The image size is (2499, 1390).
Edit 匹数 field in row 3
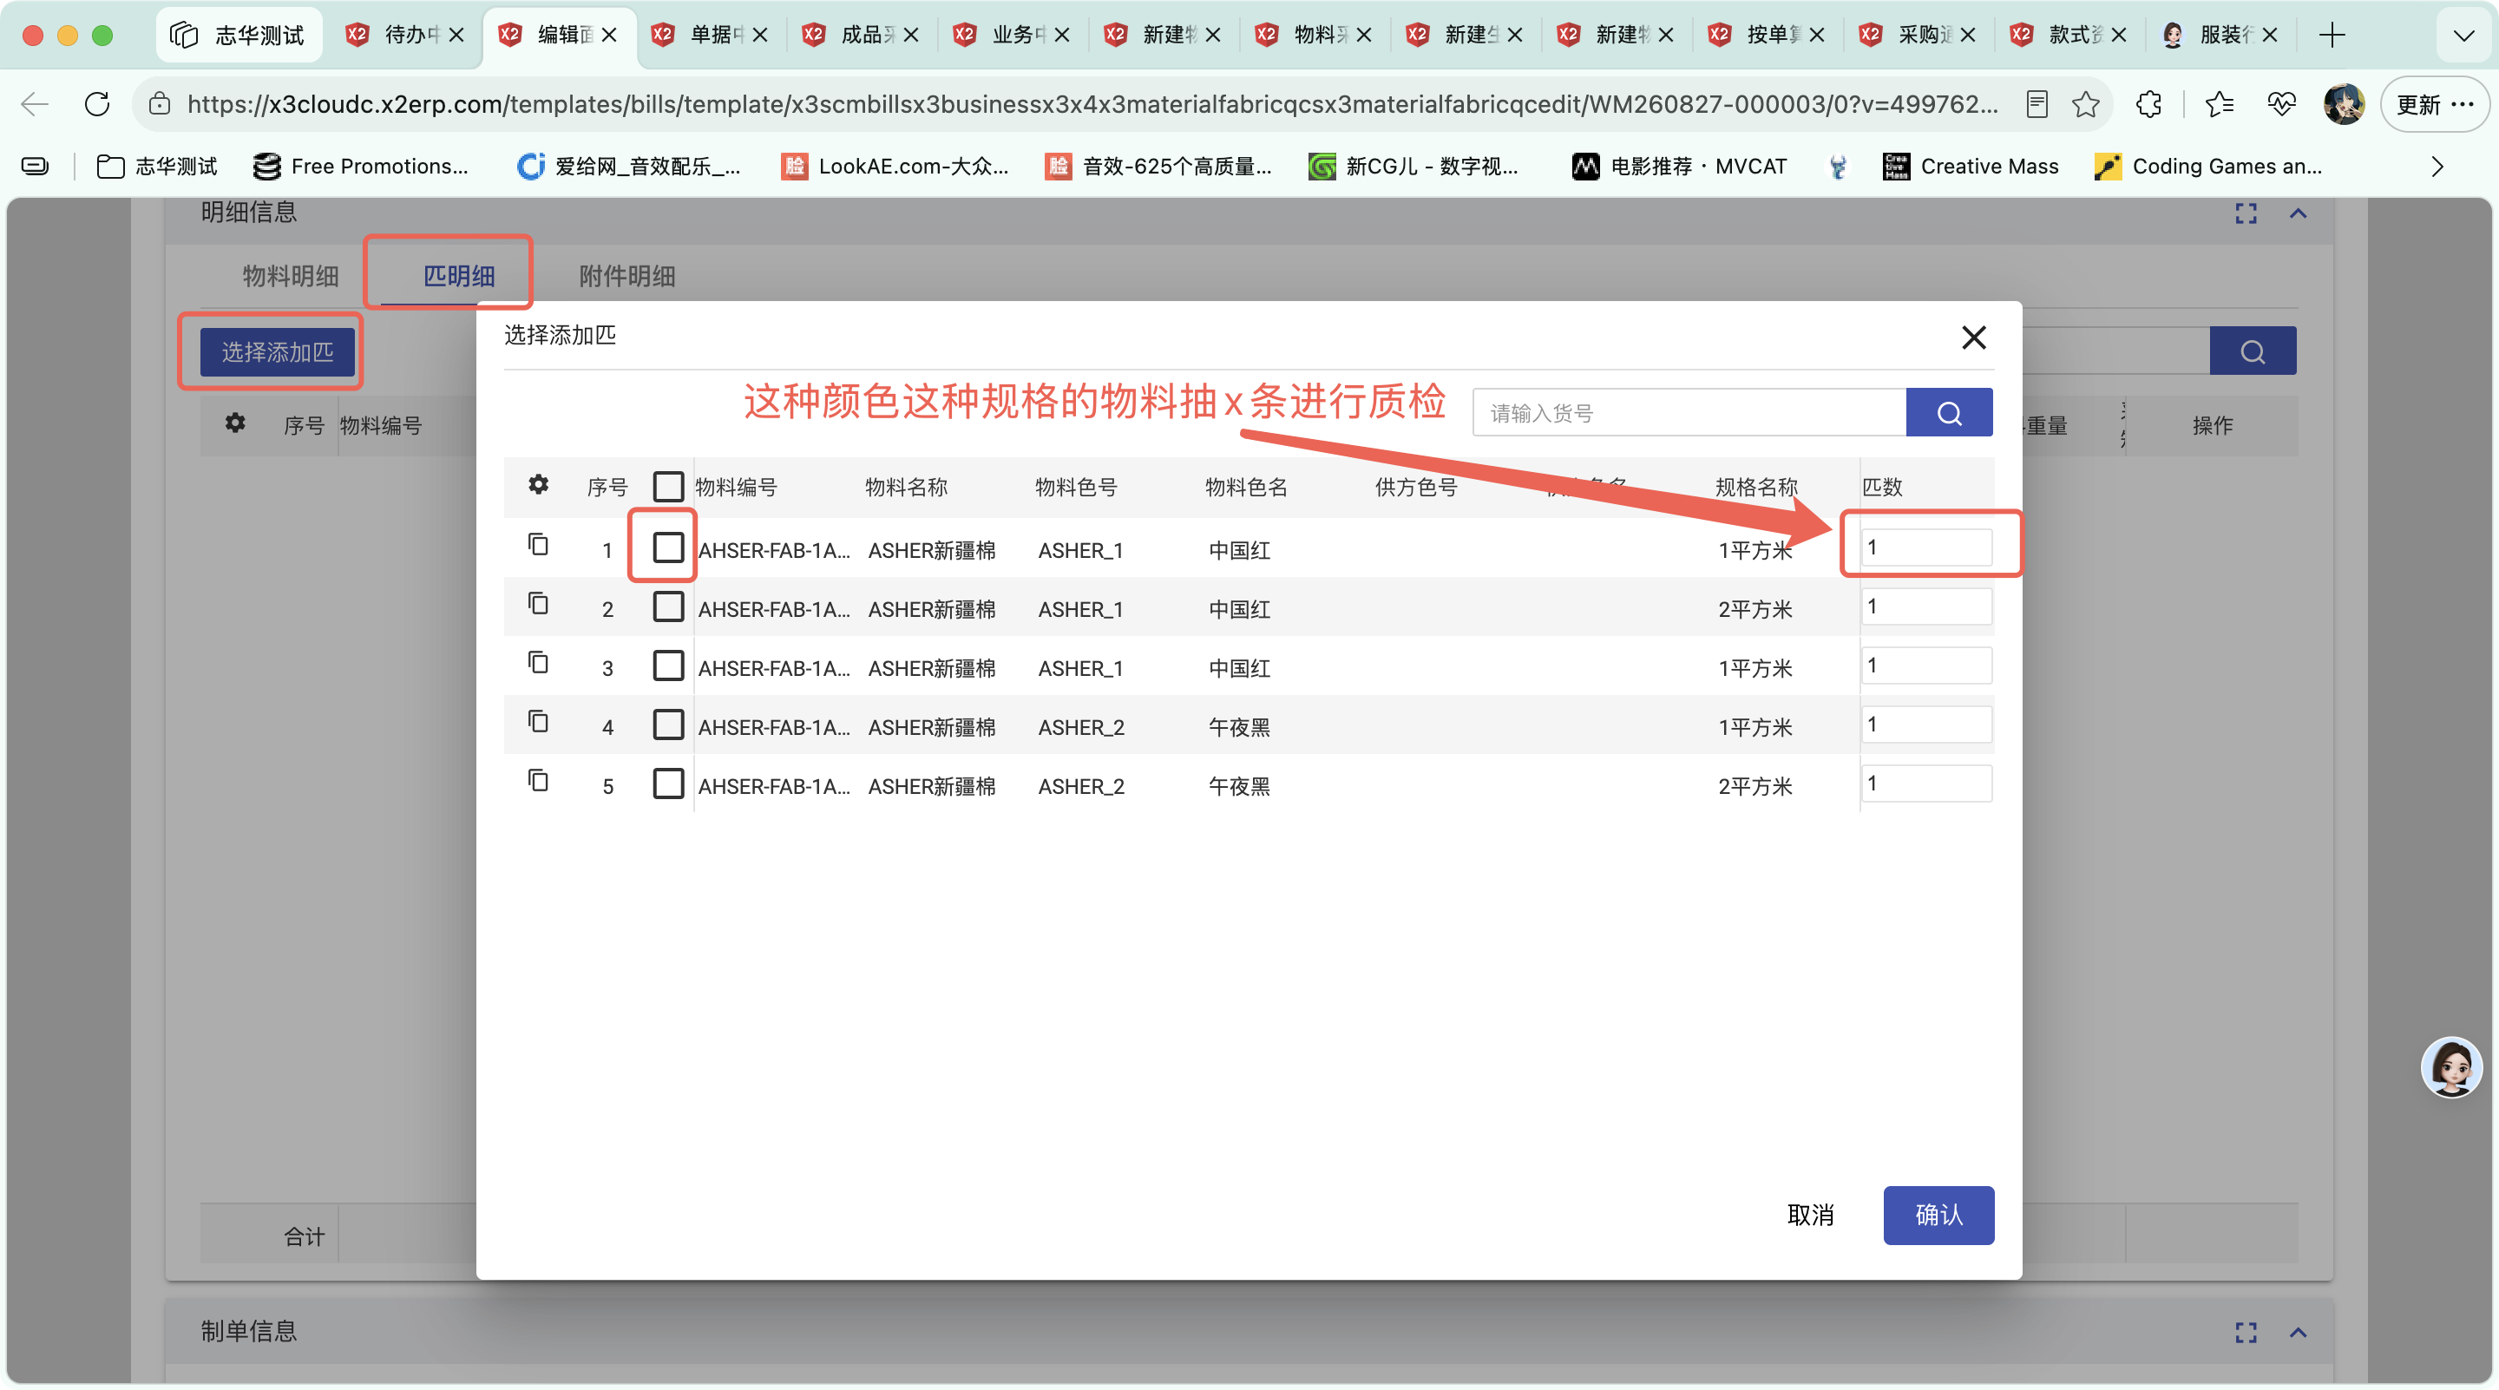(1925, 666)
